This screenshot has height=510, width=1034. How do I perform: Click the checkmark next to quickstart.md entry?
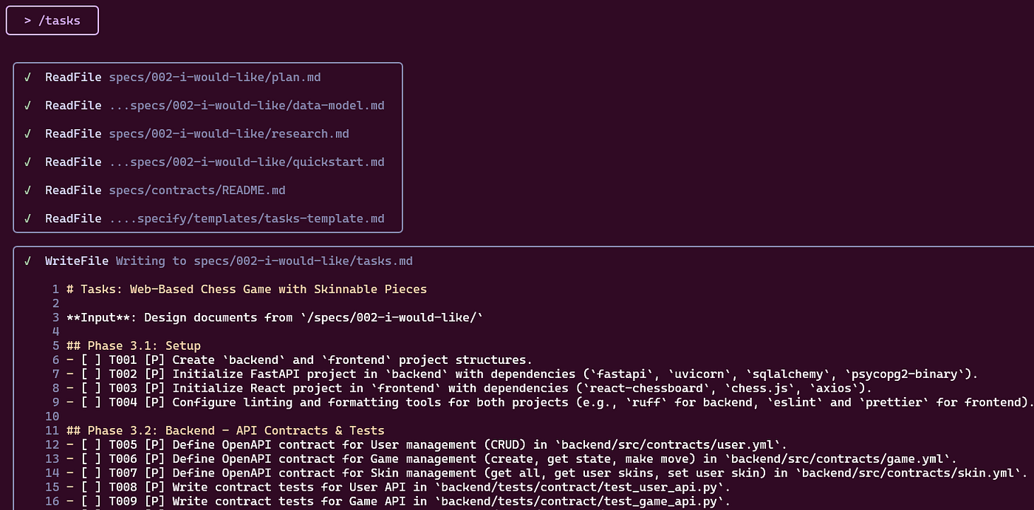pos(27,162)
